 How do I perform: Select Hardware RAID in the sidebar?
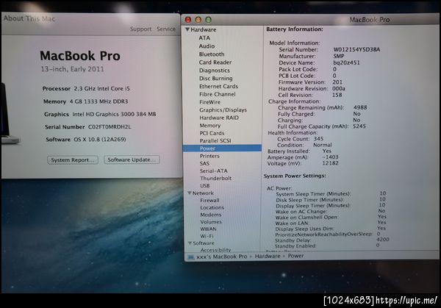[x=219, y=118]
